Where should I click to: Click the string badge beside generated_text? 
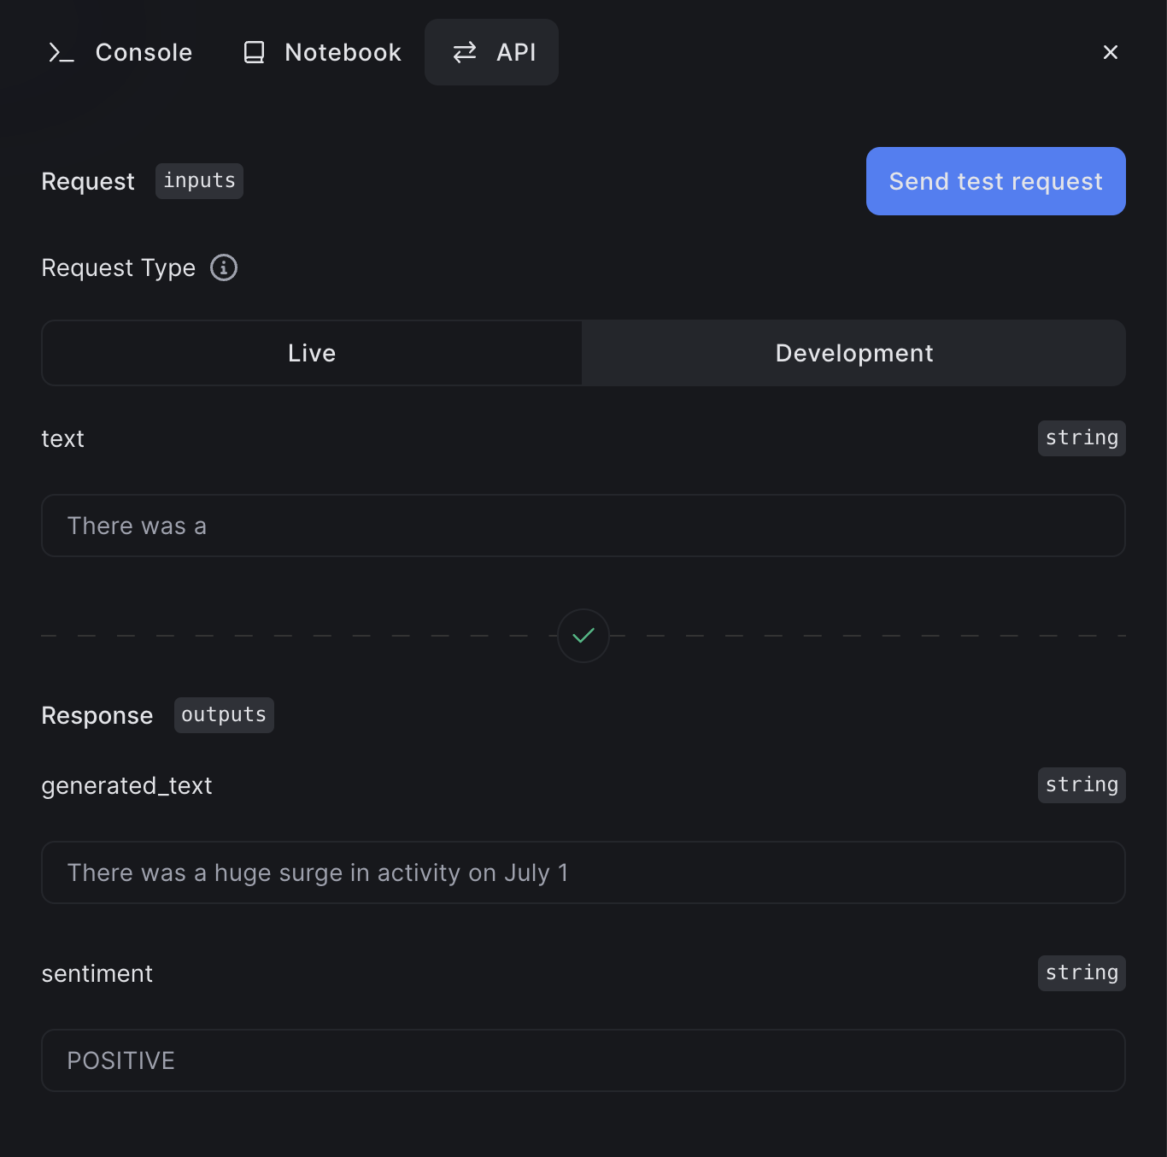pyautogui.click(x=1082, y=784)
